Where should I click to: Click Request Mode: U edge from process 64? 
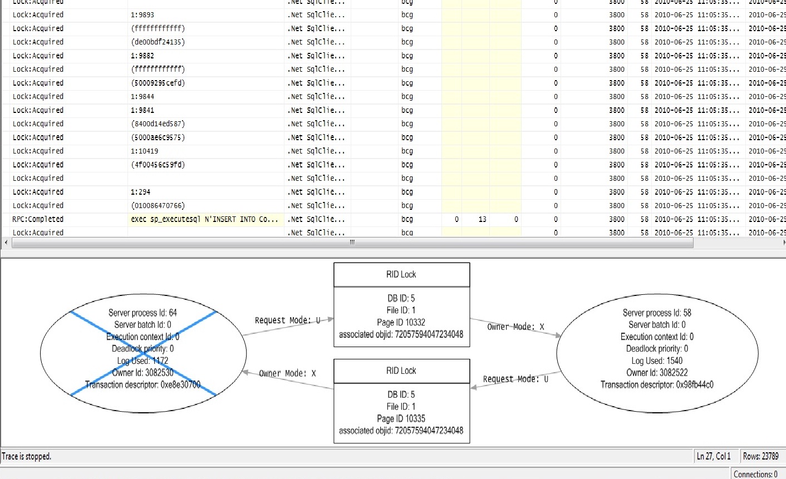287,320
